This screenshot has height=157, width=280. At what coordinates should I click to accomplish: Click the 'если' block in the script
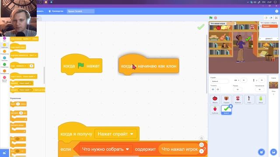[x=66, y=149]
